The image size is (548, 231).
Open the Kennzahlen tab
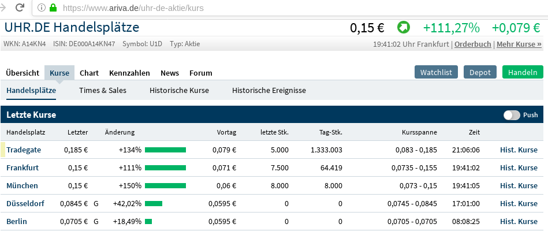pyautogui.click(x=129, y=73)
